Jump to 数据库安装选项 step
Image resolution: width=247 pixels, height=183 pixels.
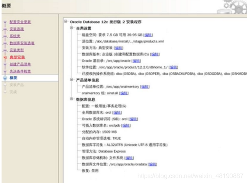22,43
